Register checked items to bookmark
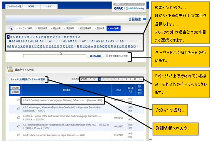Viewport: 212px width, 142px height. tap(28, 79)
